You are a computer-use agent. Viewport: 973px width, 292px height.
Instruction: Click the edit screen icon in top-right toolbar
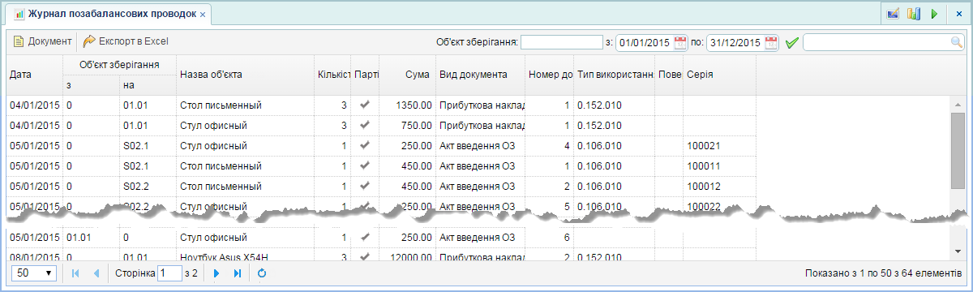coord(893,14)
